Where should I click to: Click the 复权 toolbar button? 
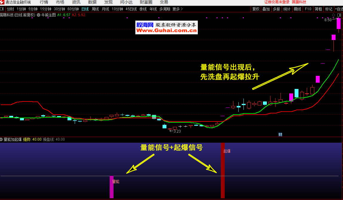click(256, 9)
